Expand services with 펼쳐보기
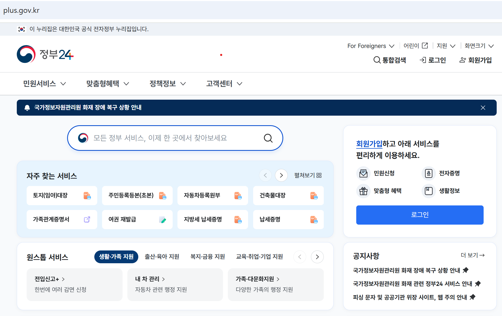Screen dimensions: 502x316 [x=308, y=175]
